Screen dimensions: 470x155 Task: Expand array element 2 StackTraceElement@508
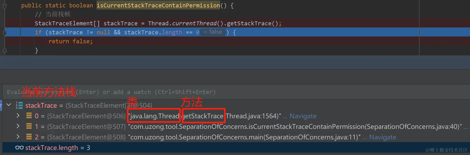pos(18,137)
